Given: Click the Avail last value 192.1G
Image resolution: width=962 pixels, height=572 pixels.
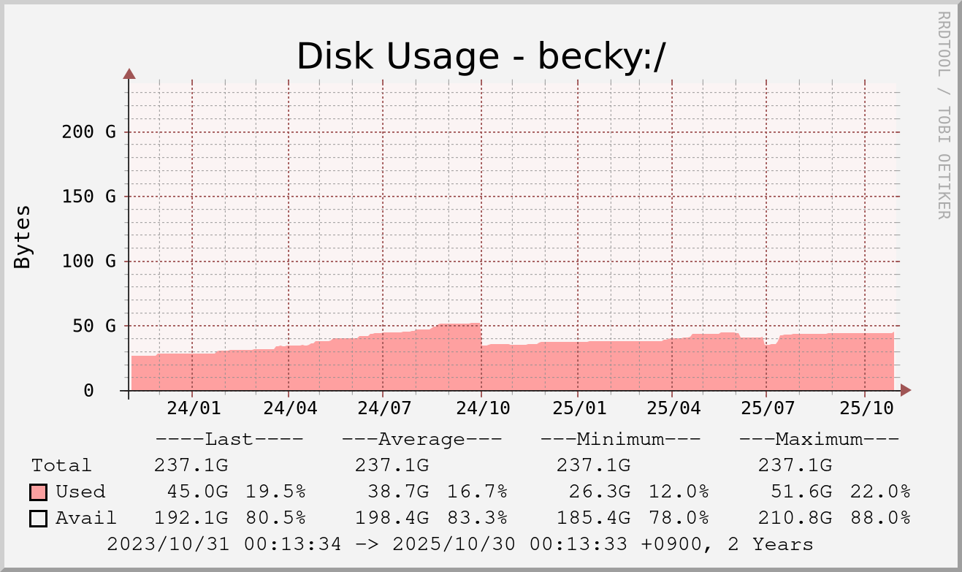Looking at the screenshot, I should click(191, 518).
